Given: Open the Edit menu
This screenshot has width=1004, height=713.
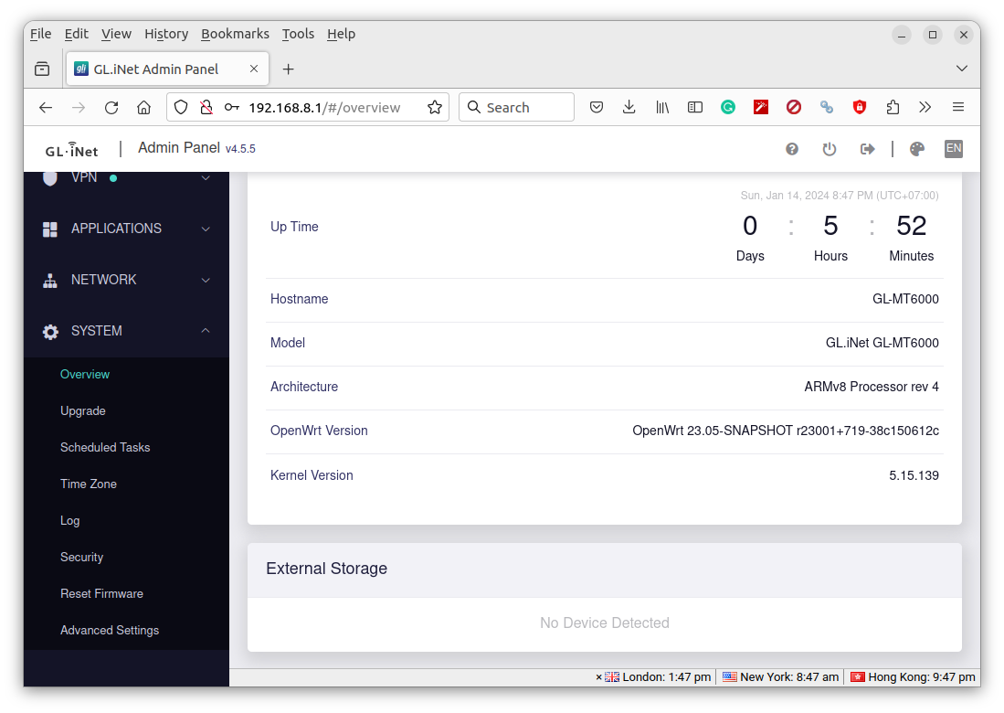Looking at the screenshot, I should tap(76, 34).
